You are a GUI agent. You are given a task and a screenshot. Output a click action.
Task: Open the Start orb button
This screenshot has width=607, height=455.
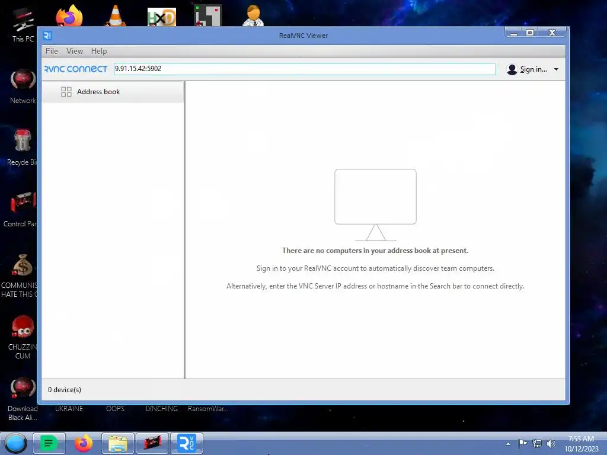point(15,443)
